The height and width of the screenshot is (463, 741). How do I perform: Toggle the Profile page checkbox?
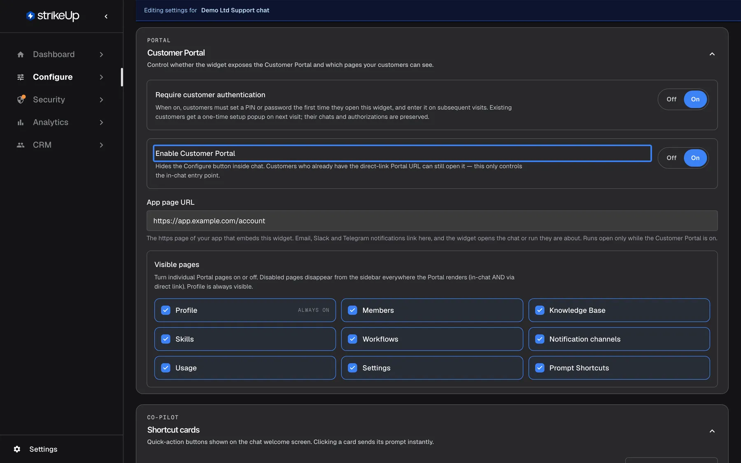pos(165,310)
